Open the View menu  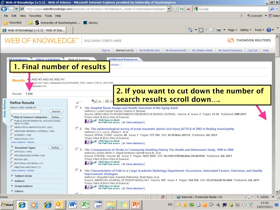pos(23,16)
